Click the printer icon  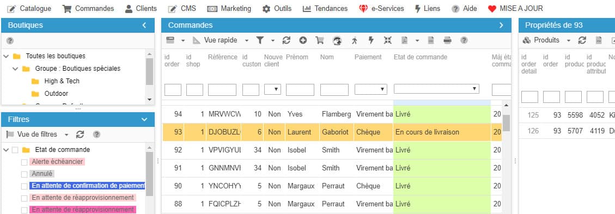[448, 40]
